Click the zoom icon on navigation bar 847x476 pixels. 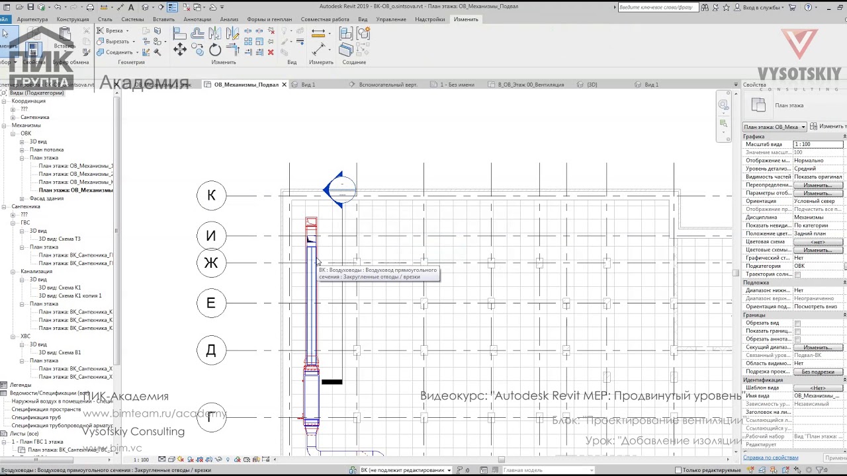(723, 123)
